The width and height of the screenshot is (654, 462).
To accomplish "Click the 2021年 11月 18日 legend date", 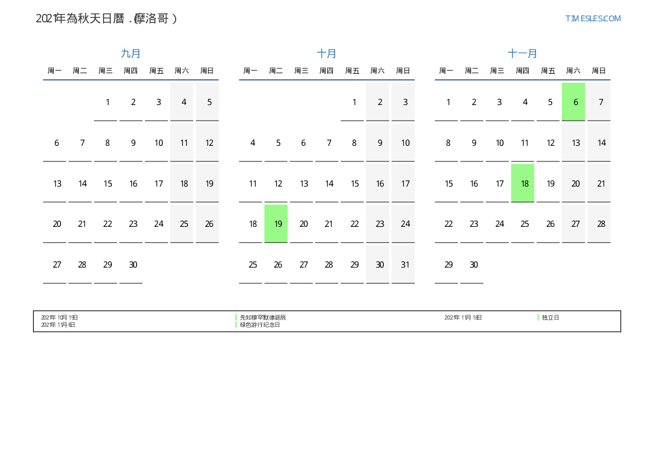I will coord(463,317).
